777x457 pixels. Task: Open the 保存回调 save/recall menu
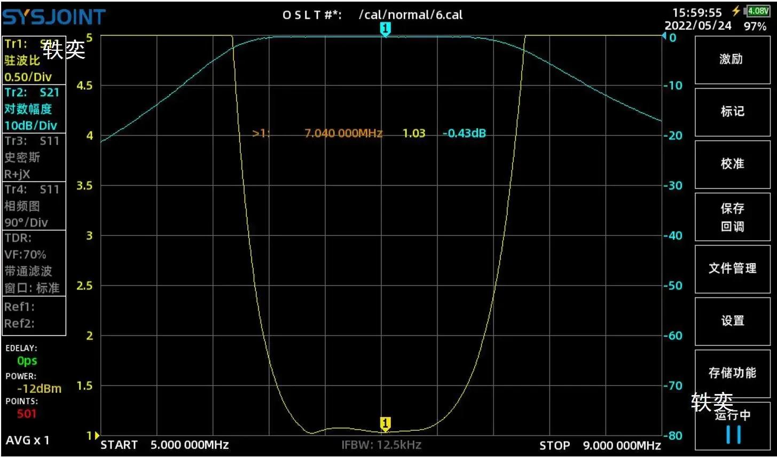pos(733,217)
